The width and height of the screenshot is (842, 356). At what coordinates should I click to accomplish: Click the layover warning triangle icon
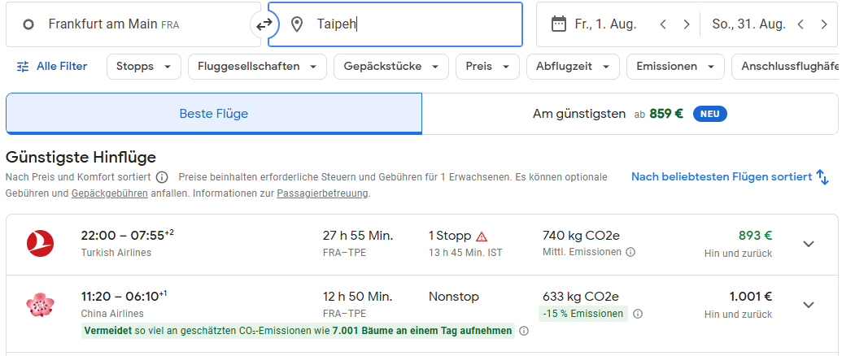tap(482, 237)
